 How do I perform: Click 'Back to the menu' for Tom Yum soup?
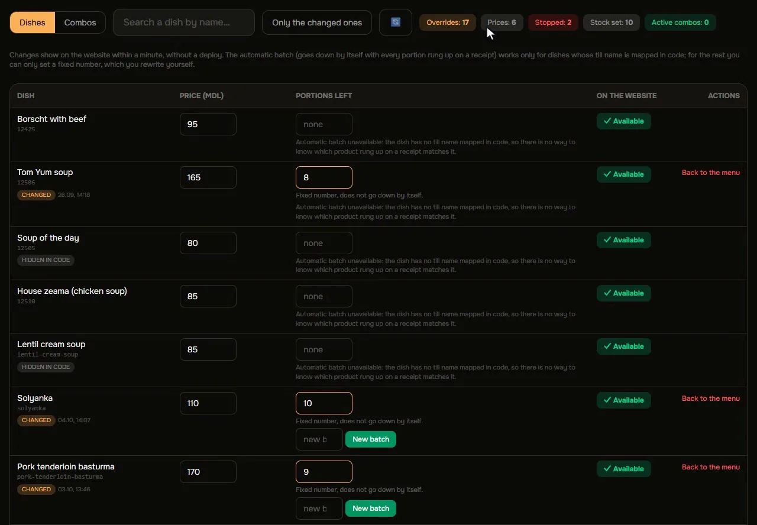tap(711, 173)
